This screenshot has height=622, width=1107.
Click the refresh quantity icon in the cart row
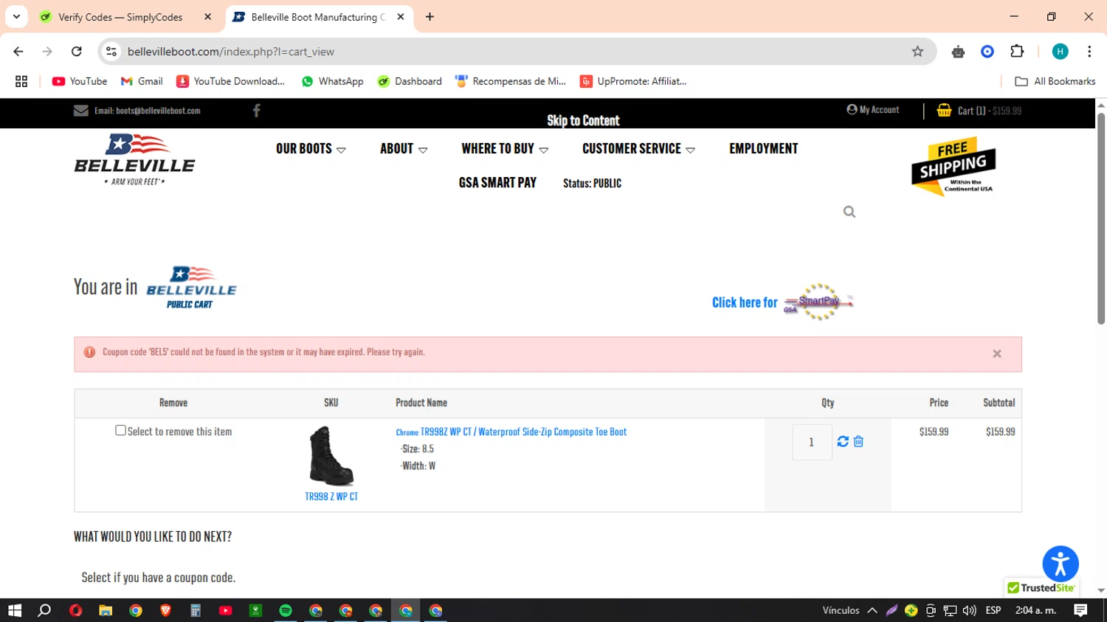843,441
